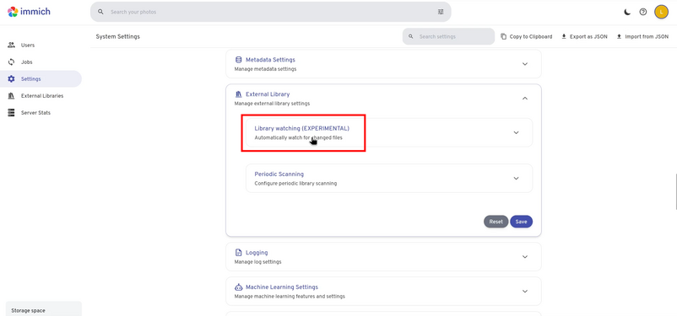This screenshot has height=316, width=677.
Task: Expand Machine Learning Settings chevron
Action: pyautogui.click(x=525, y=291)
